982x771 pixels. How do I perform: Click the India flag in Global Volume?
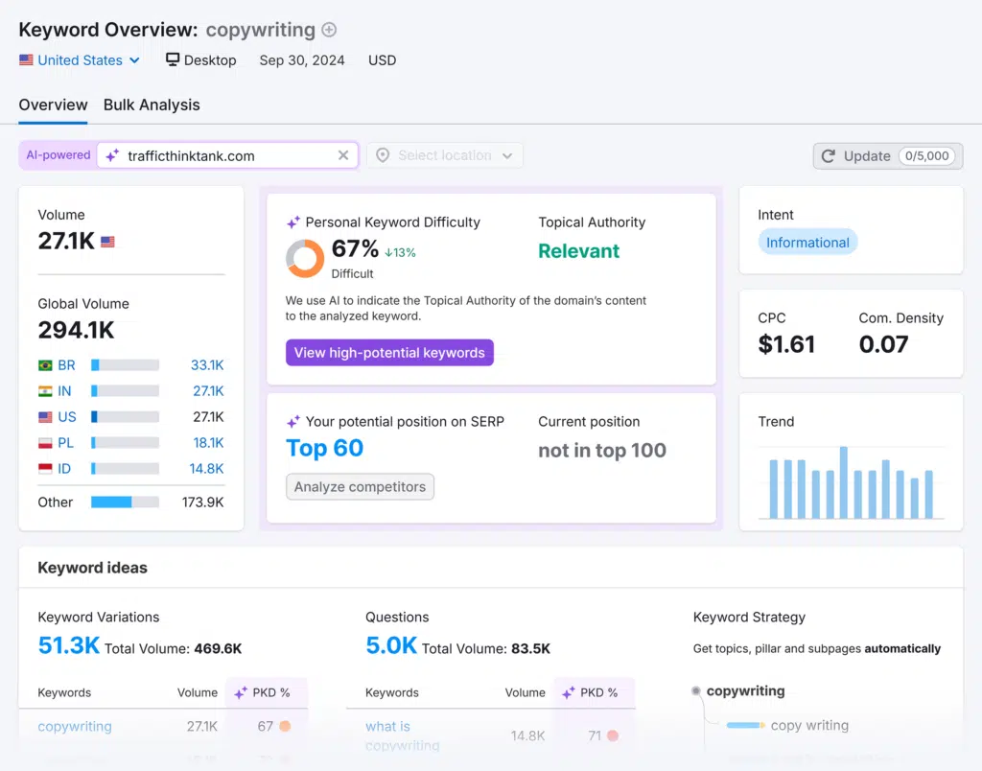click(45, 391)
